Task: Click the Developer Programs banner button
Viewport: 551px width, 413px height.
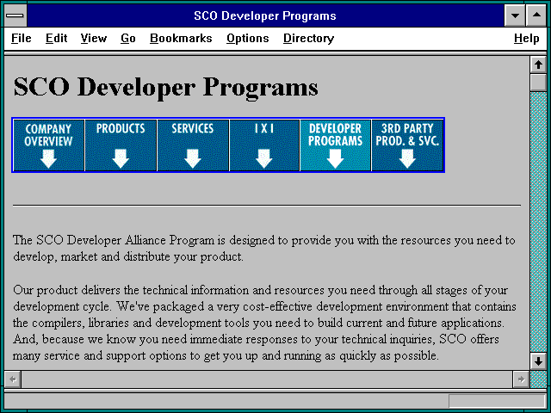Action: 335,145
